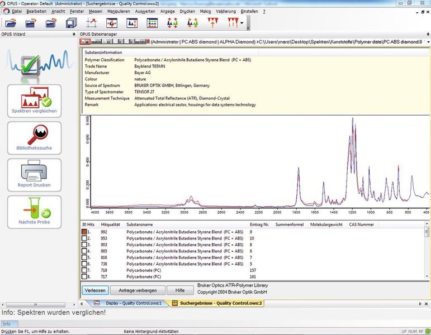Toggle checkbox for hit 1 (992)
Viewport: 431px width, 335px height.
(x=84, y=232)
